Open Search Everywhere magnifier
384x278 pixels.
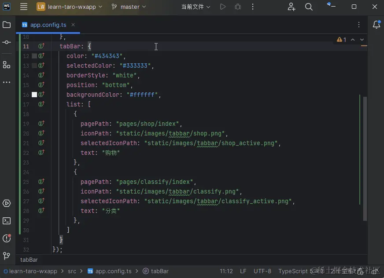click(309, 7)
